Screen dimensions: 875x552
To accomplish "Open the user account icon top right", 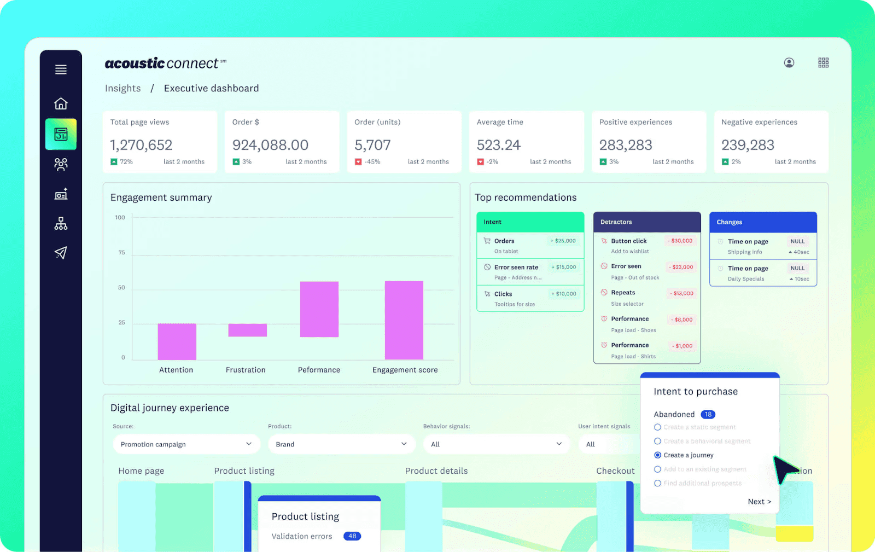I will pyautogui.click(x=789, y=62).
